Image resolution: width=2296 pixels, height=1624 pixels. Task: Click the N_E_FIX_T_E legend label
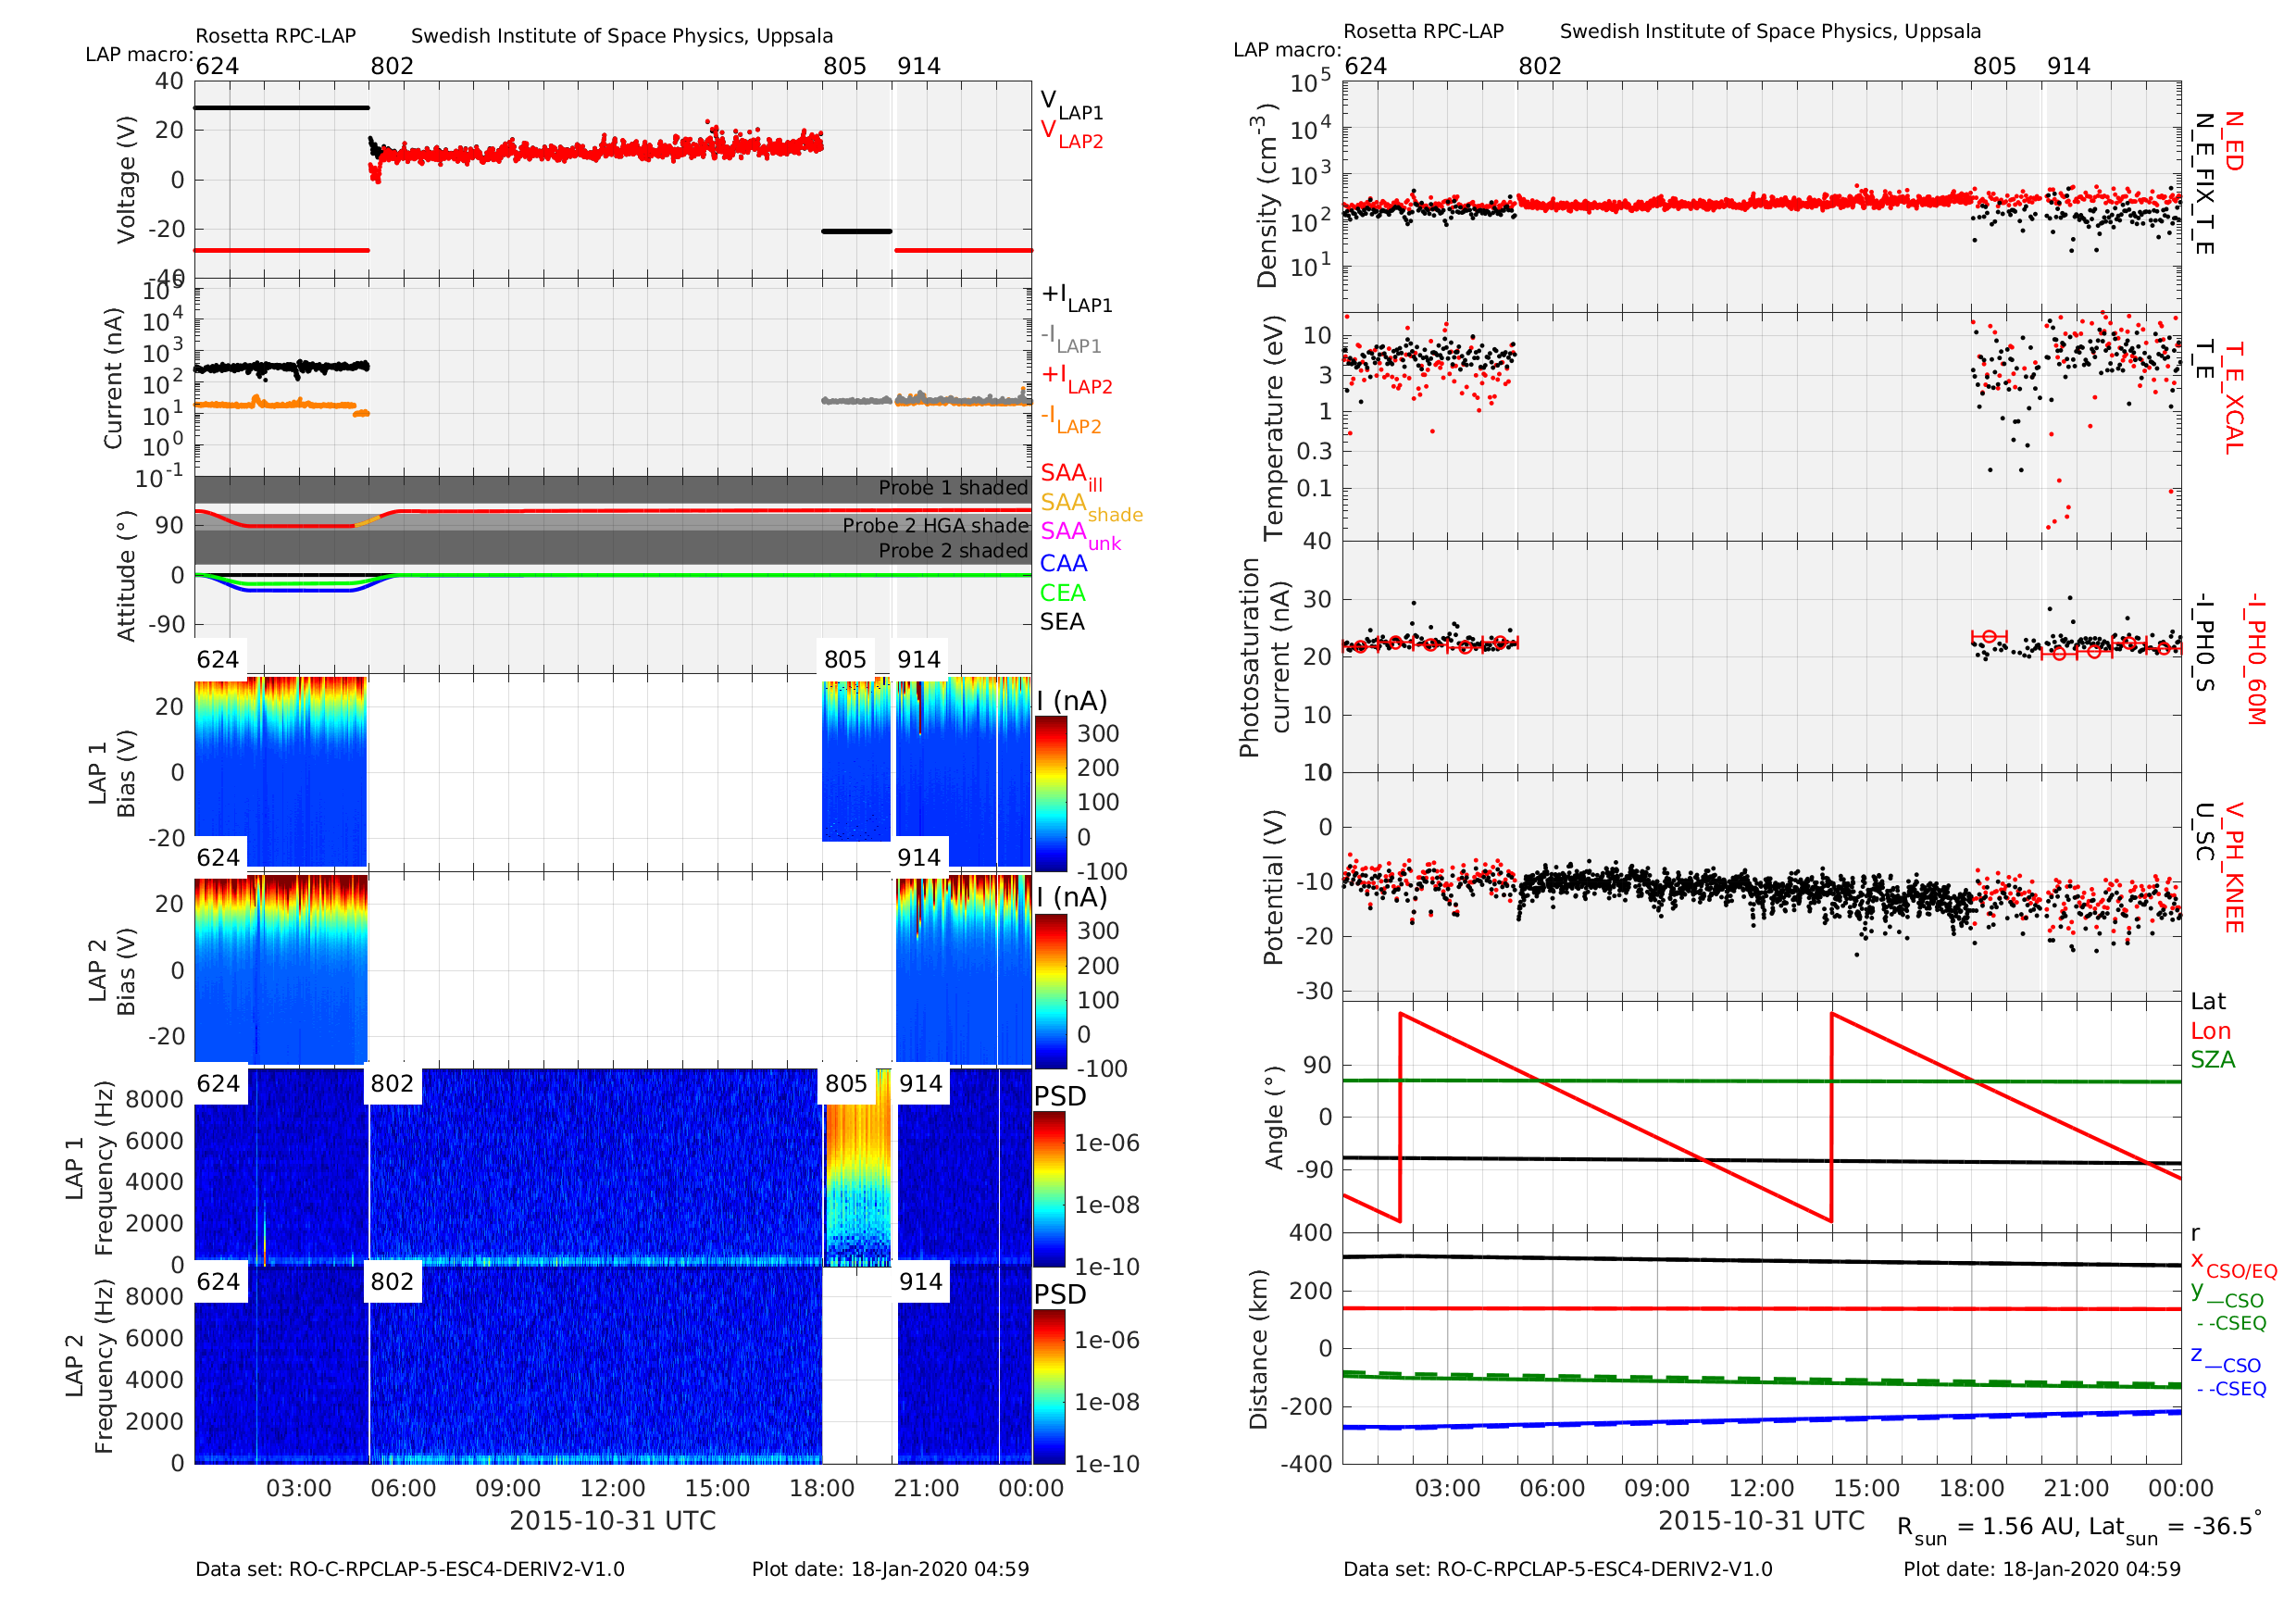click(x=2204, y=183)
